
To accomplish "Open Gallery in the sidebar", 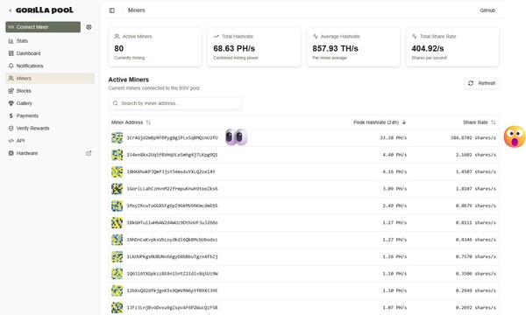I will tap(50, 103).
